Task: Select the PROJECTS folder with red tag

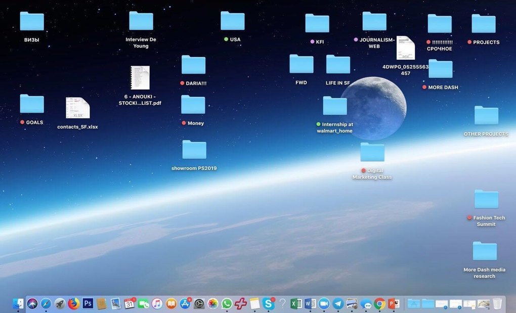Action: tap(484, 23)
